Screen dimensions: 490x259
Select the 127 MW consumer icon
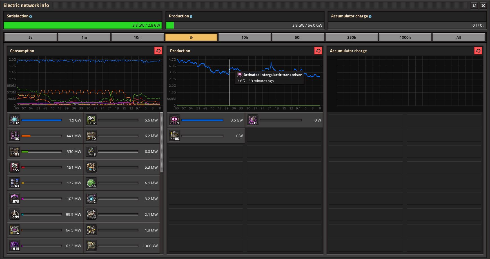14,183
